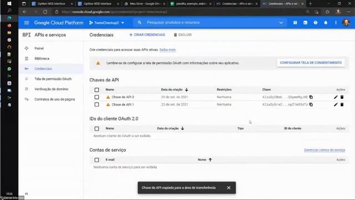Open the Chave de API 1 name link
The height and width of the screenshot is (200, 355).
click(x=123, y=104)
